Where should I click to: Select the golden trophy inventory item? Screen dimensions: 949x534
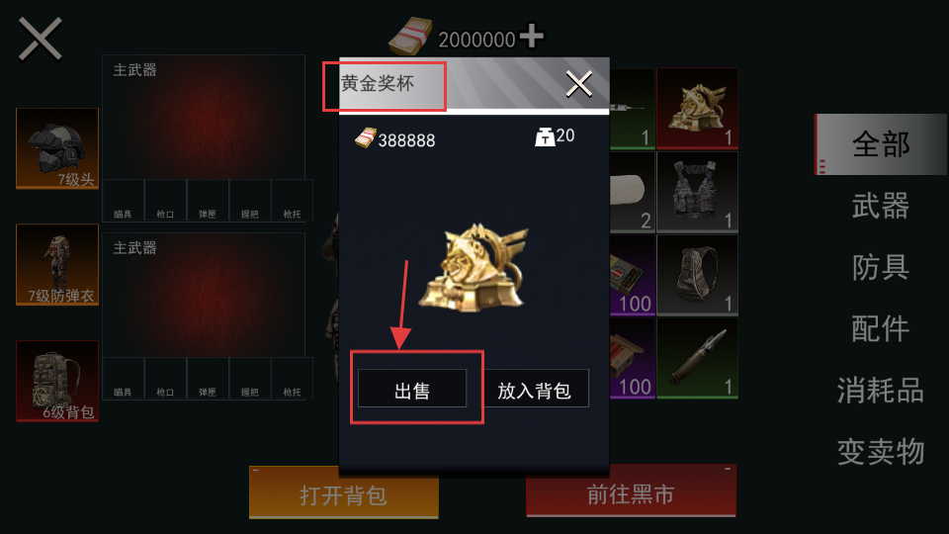(697, 109)
